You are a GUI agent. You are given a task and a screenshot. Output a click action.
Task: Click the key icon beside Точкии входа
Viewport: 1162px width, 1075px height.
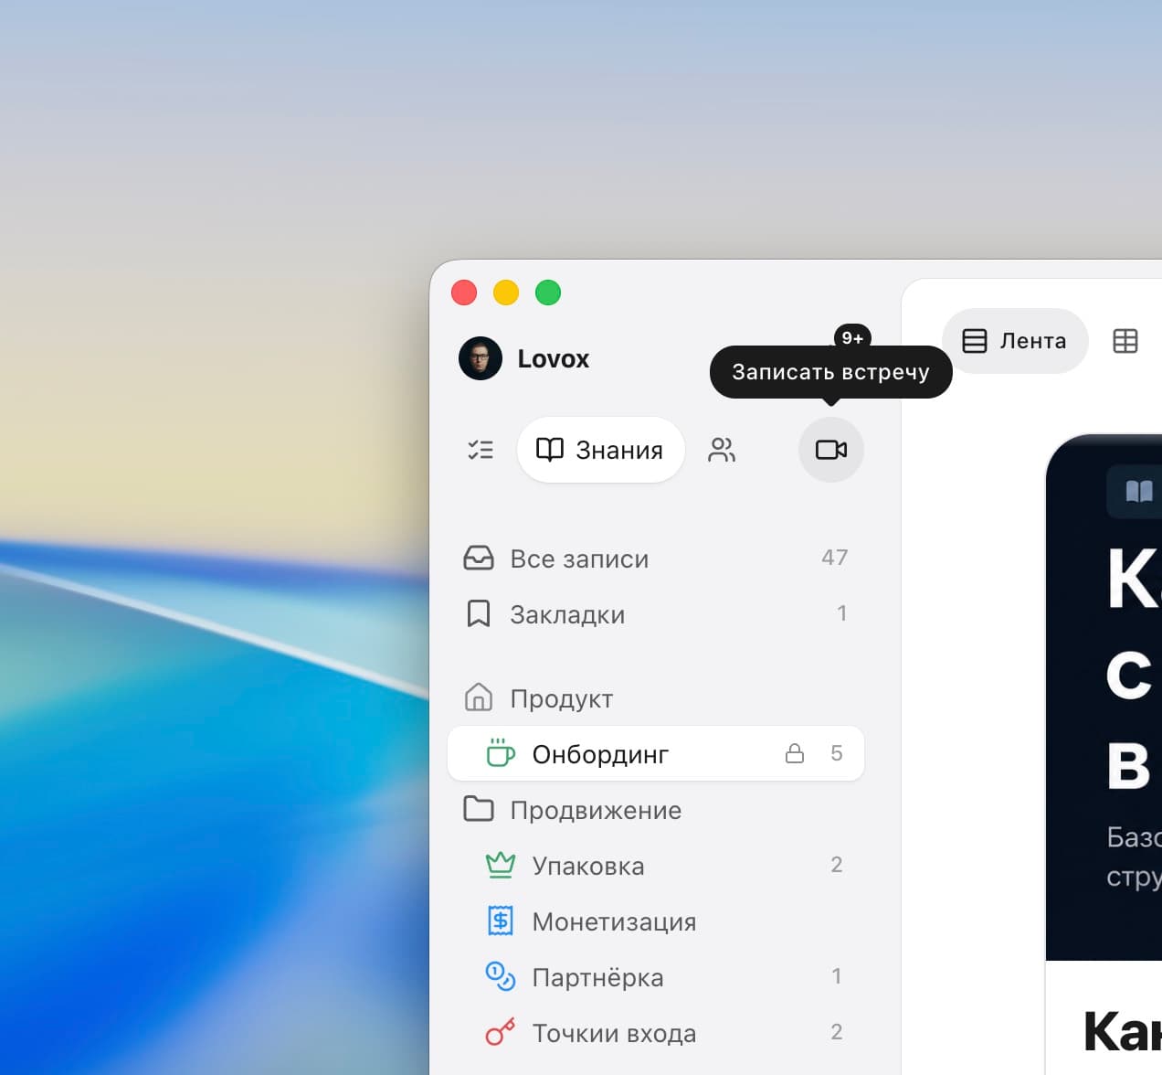tap(501, 1032)
